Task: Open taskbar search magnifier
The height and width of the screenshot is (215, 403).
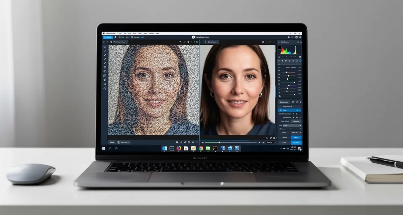Action: [x=110, y=148]
